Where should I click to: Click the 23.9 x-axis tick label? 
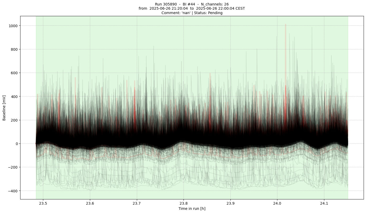click(230, 203)
